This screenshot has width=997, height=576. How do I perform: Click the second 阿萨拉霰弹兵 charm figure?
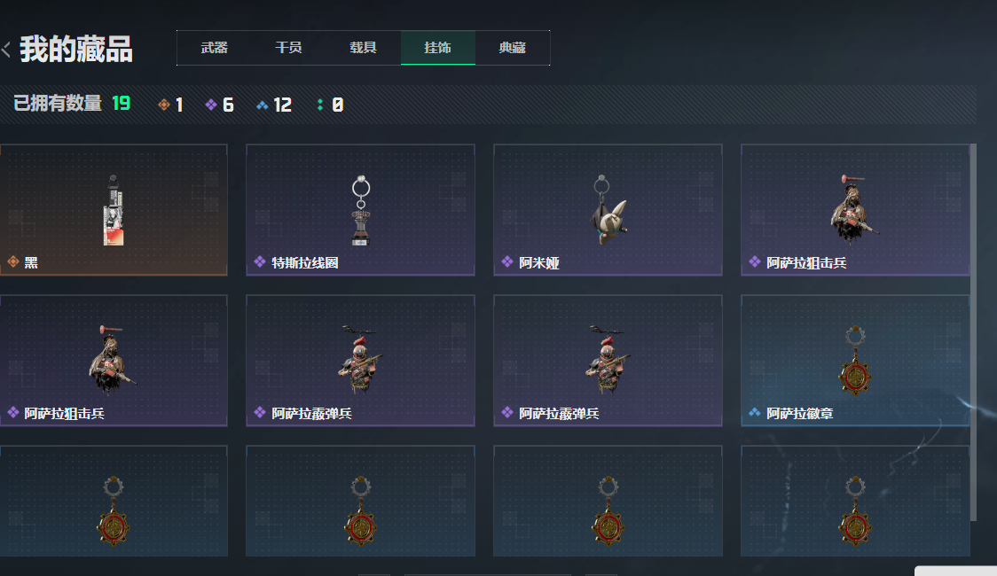(608, 360)
